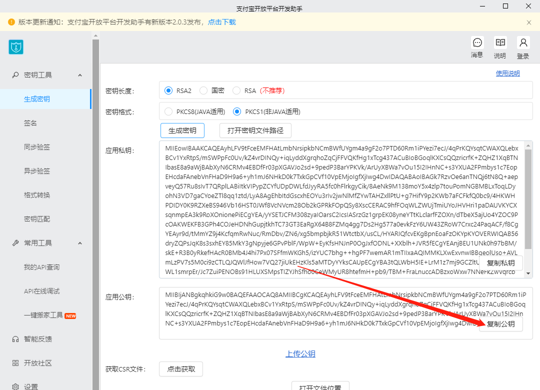Minimize the 支付宝开放平台开发助手 window

482,6
